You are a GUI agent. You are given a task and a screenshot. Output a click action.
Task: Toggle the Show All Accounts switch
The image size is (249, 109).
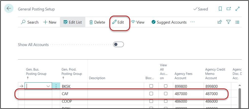pyautogui.click(x=118, y=44)
